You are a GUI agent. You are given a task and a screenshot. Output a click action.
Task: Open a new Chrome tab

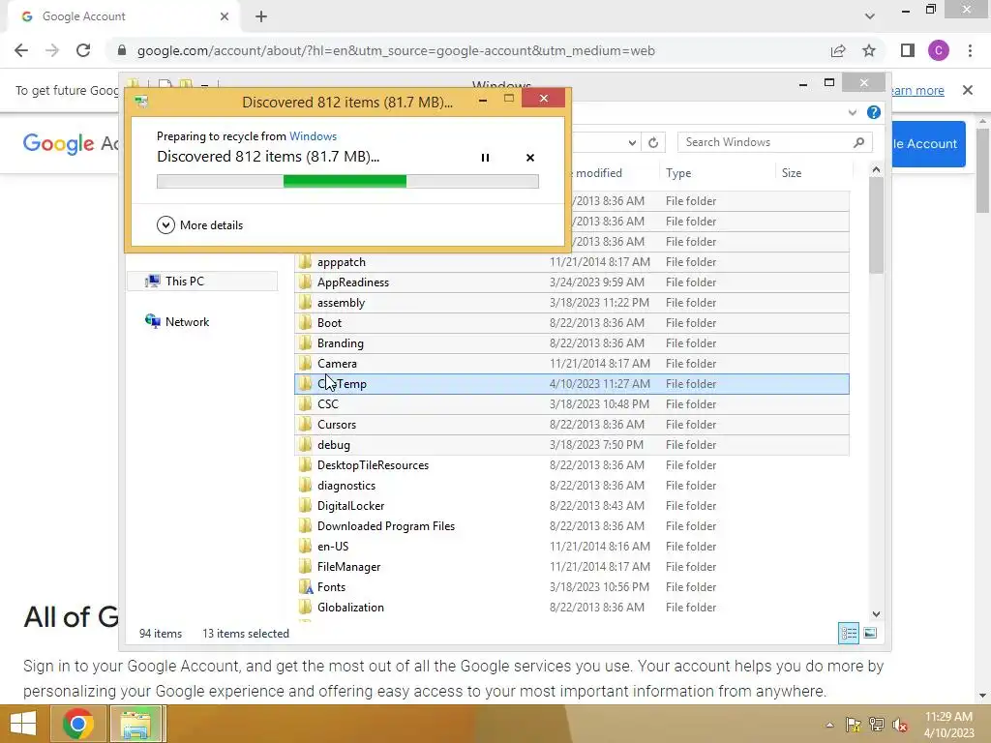(261, 16)
